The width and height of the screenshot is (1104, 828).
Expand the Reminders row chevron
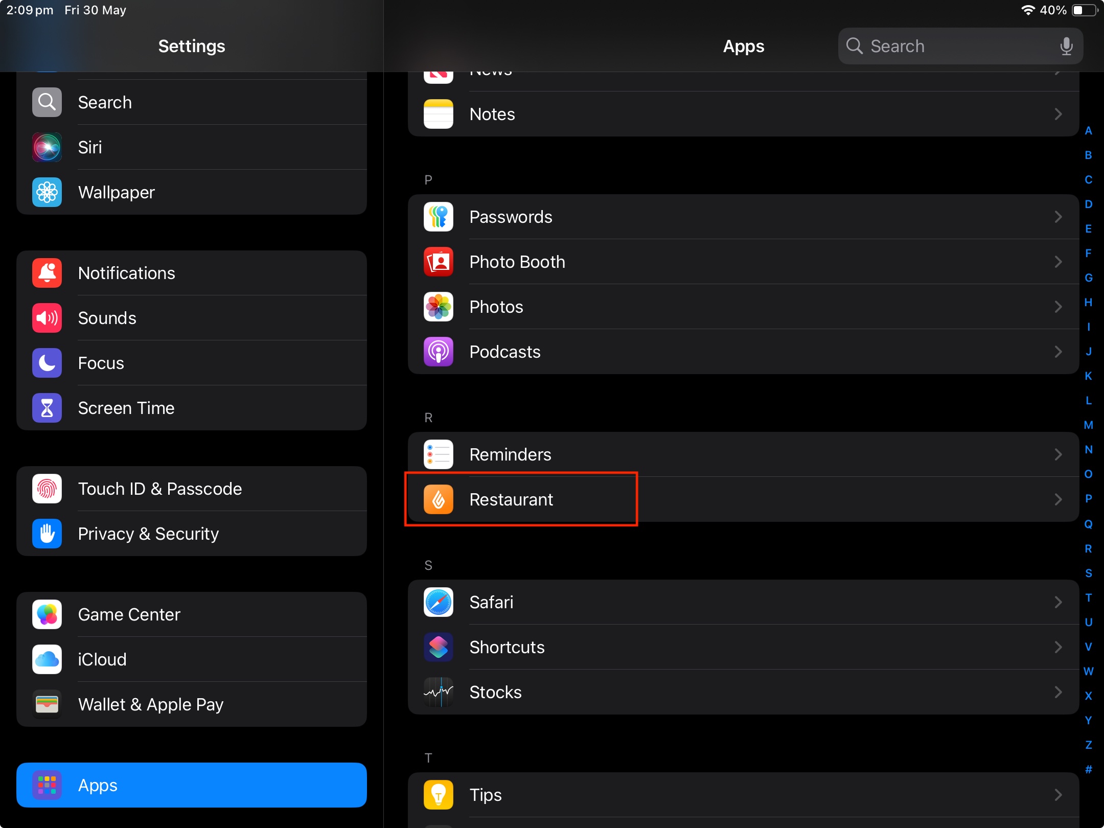tap(1059, 454)
